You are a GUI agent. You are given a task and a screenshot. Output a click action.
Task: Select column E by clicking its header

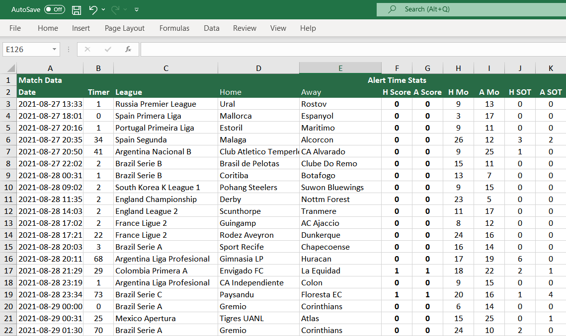click(x=340, y=67)
